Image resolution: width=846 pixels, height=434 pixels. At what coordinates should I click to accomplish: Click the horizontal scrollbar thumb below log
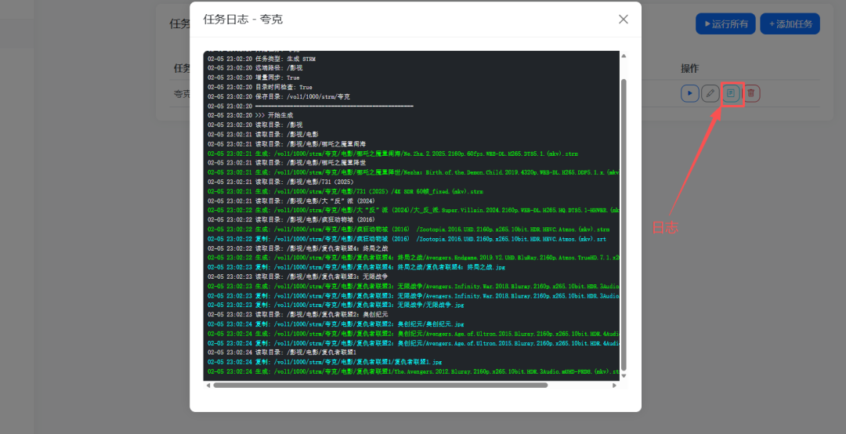381,385
